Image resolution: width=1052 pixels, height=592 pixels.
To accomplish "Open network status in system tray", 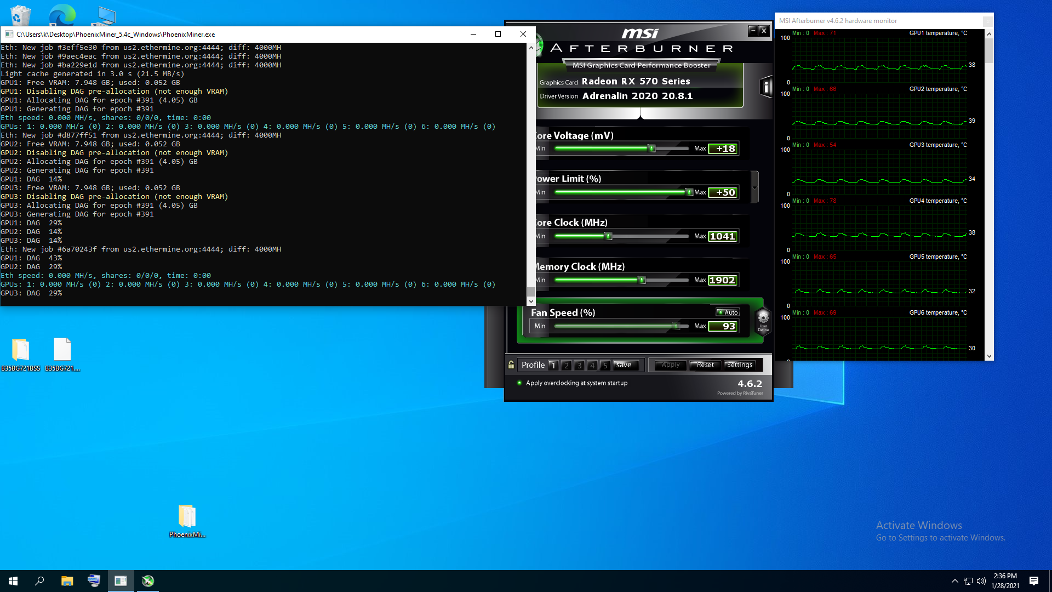I will click(968, 581).
